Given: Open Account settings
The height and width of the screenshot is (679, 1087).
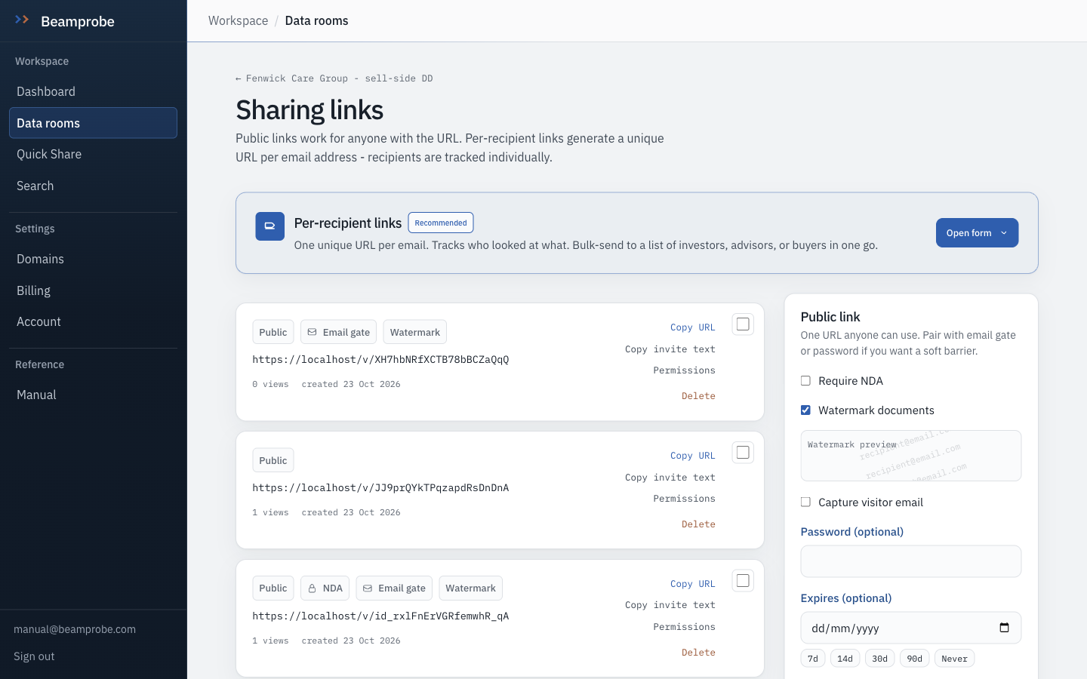Looking at the screenshot, I should [93, 321].
